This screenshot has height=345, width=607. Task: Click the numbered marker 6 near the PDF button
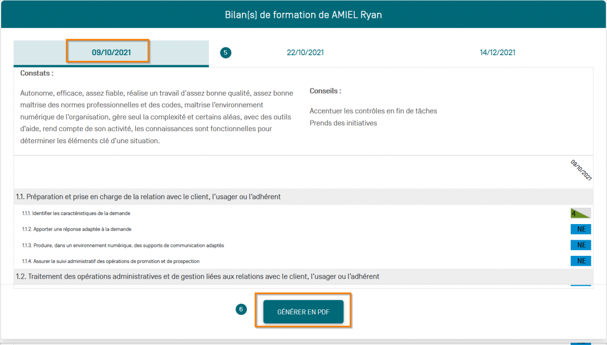pos(241,309)
